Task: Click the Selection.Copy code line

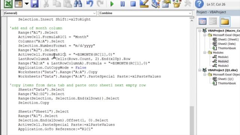Action: click(34, 103)
